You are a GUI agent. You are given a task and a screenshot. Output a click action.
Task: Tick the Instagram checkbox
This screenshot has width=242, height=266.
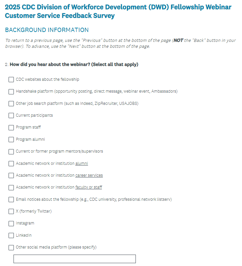(11, 223)
